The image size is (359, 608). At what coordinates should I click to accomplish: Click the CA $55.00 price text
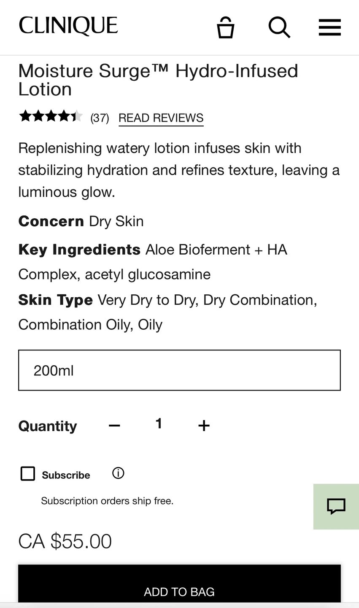pyautogui.click(x=65, y=541)
